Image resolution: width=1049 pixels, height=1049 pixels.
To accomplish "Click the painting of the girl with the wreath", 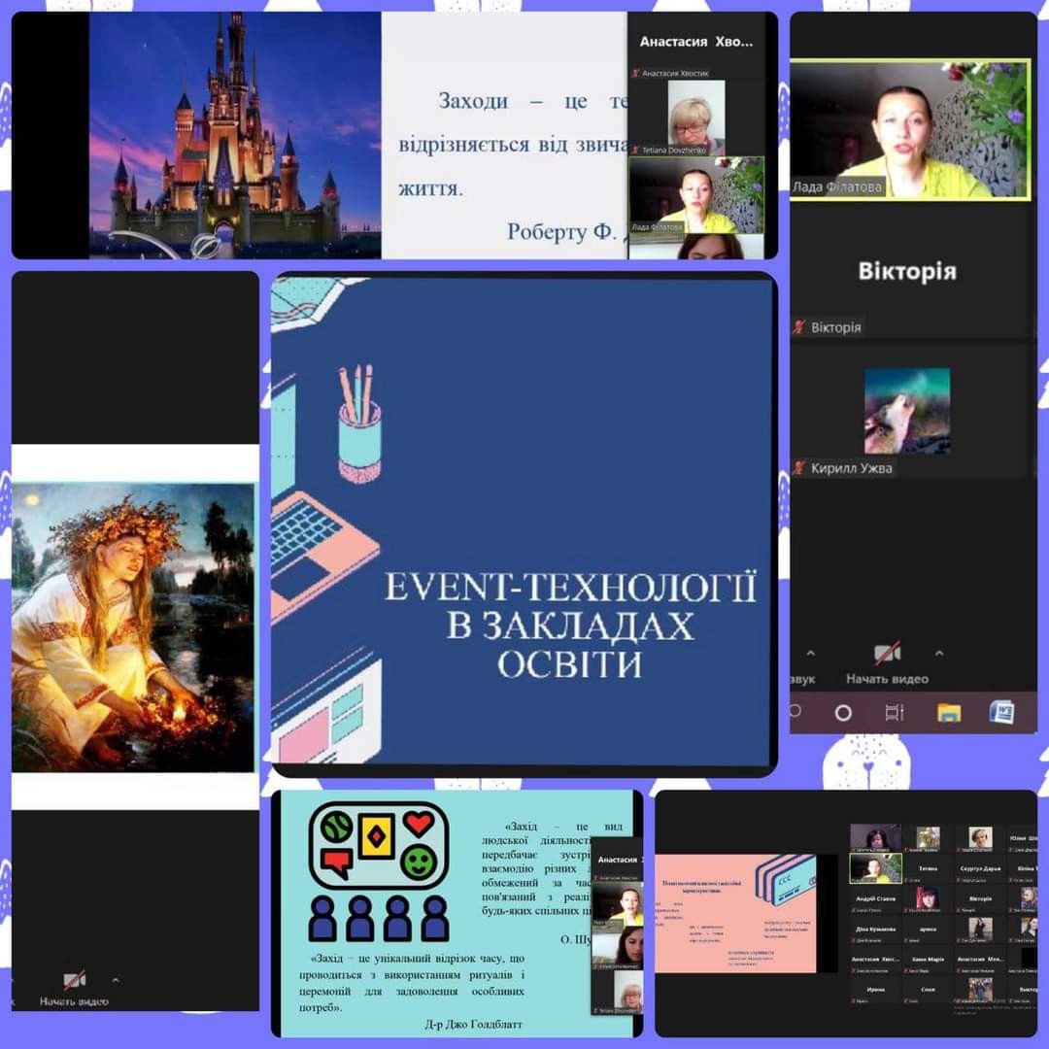I will pyautogui.click(x=133, y=626).
